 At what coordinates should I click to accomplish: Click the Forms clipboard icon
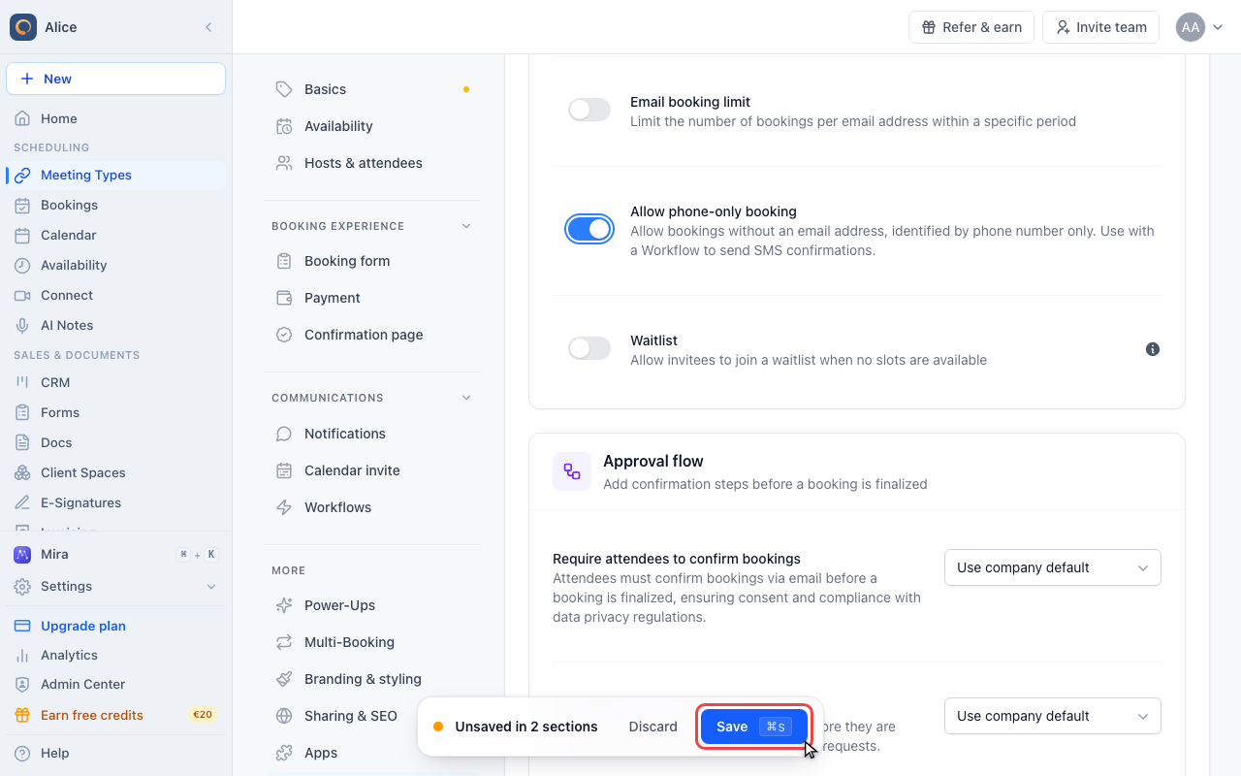click(x=22, y=412)
